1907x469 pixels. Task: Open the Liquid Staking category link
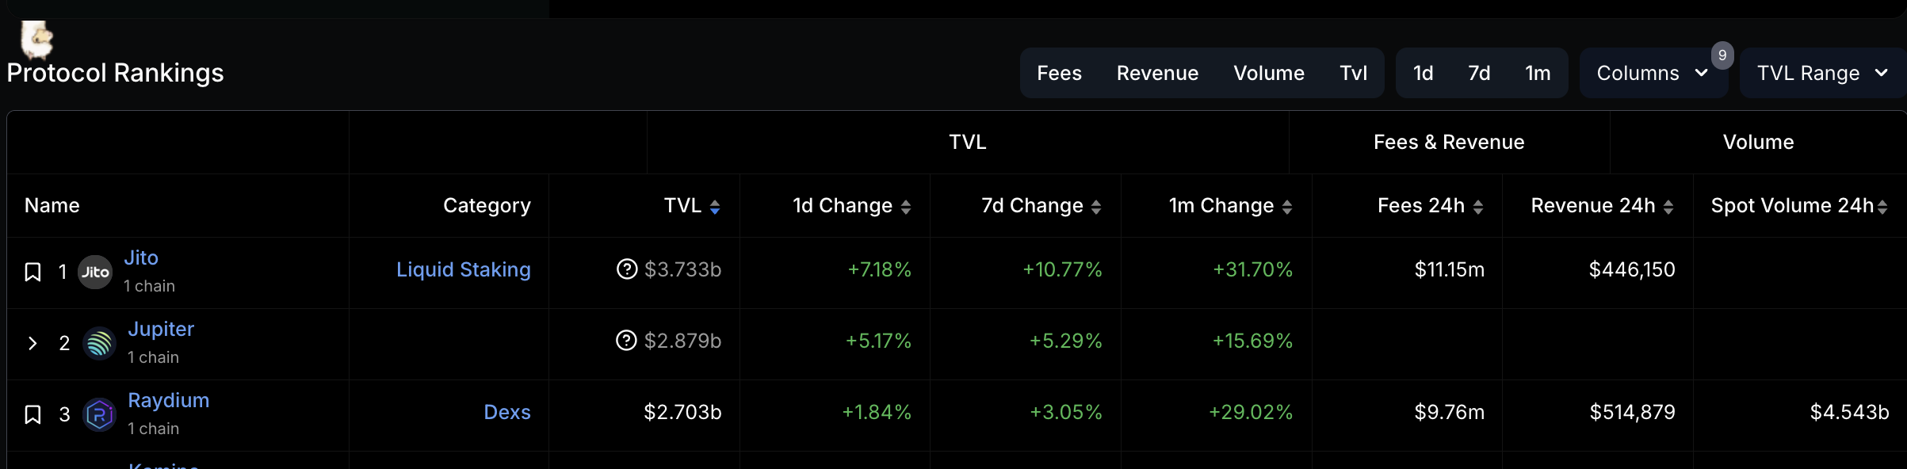point(463,269)
